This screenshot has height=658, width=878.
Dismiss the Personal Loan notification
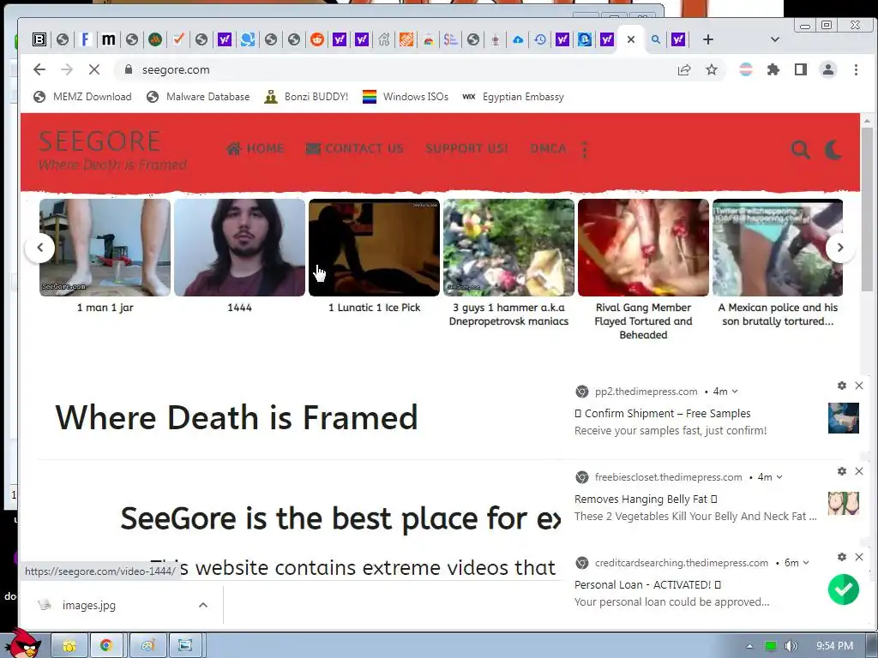(x=859, y=557)
